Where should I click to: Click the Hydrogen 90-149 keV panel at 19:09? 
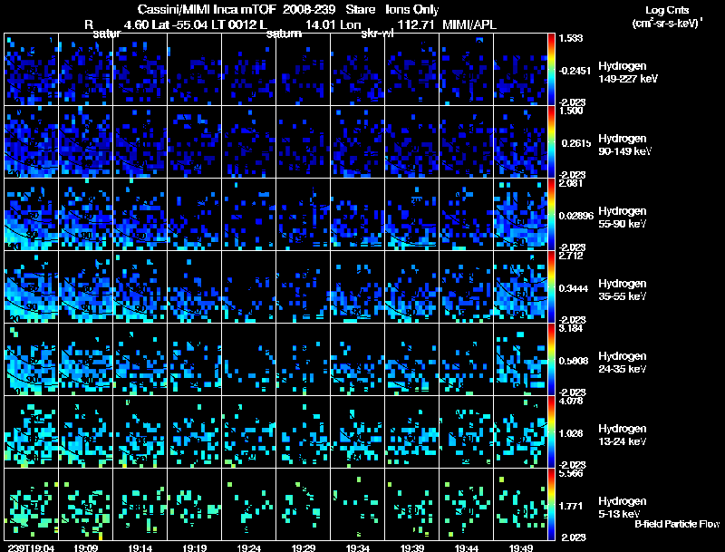tap(85, 142)
